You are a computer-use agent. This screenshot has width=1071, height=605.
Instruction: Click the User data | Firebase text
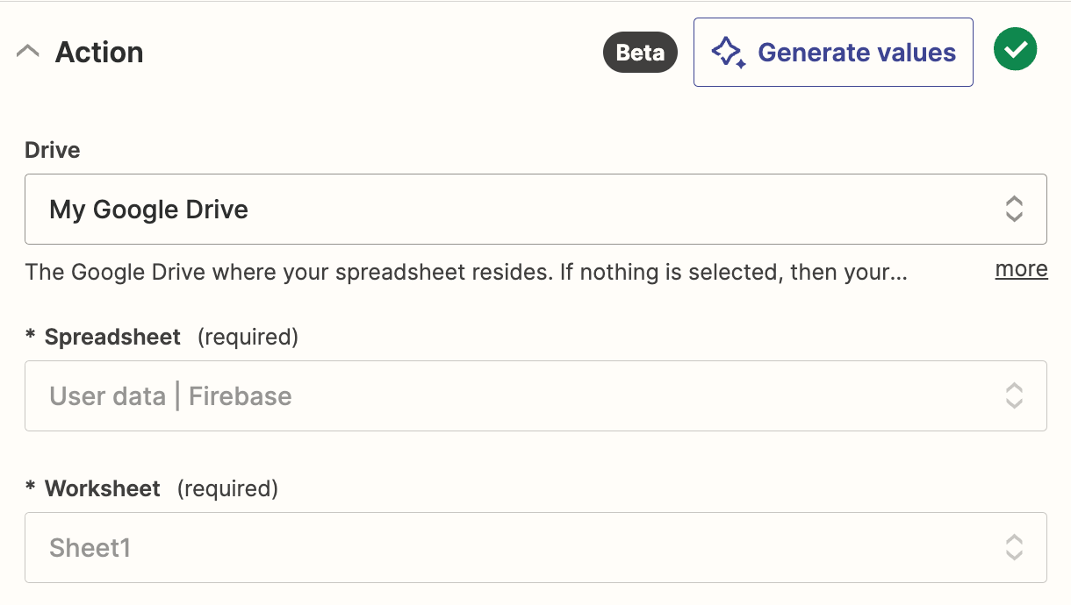tap(170, 396)
